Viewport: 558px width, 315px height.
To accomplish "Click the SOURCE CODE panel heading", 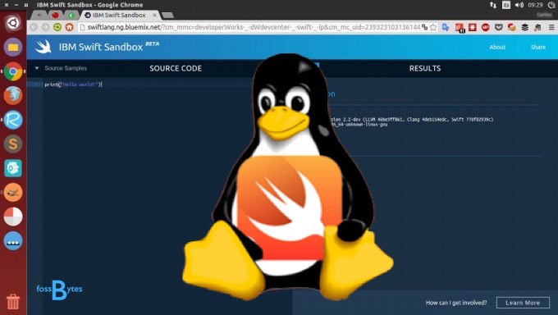I will [176, 68].
